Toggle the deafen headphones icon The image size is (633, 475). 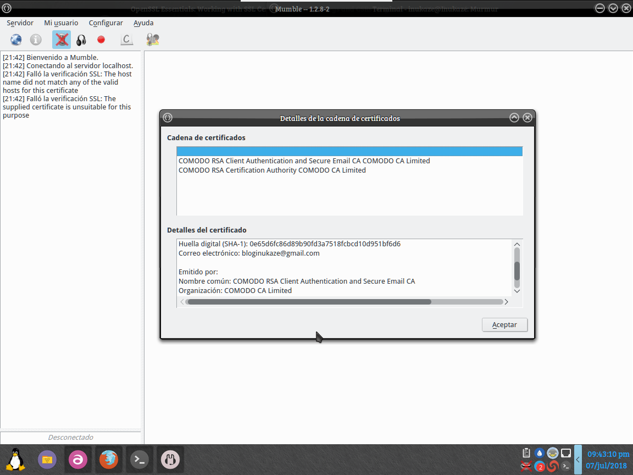tap(81, 40)
